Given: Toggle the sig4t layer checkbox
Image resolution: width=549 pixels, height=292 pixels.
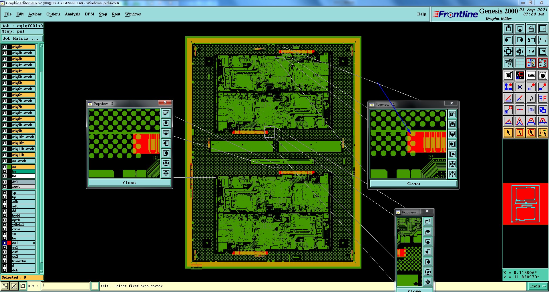Looking at the screenshot, I should pos(5,71).
